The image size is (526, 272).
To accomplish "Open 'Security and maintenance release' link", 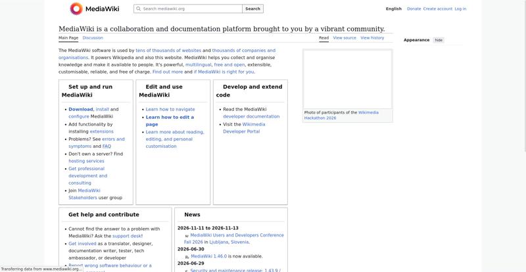I will 235,270.
